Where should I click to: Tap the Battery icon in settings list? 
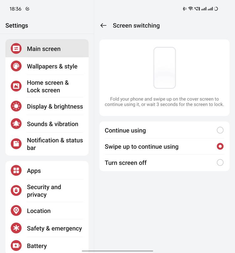16,245
